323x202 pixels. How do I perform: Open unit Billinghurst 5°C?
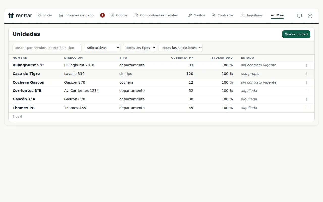(28, 65)
